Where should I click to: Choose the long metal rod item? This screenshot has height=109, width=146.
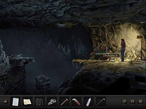101,102
